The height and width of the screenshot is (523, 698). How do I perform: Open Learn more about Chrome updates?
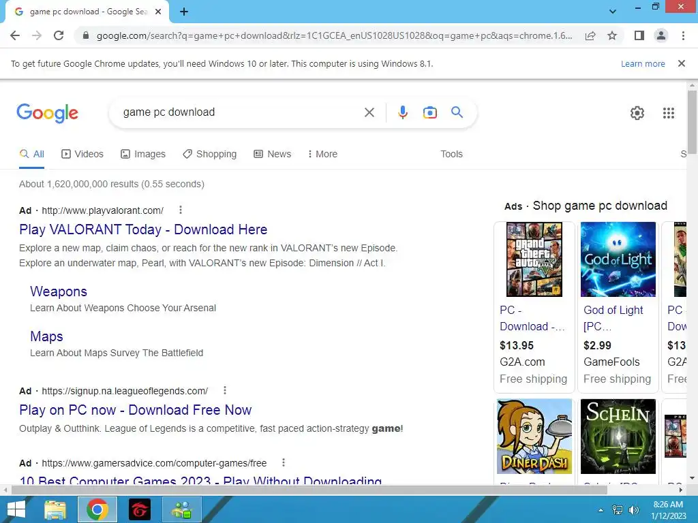pyautogui.click(x=643, y=63)
